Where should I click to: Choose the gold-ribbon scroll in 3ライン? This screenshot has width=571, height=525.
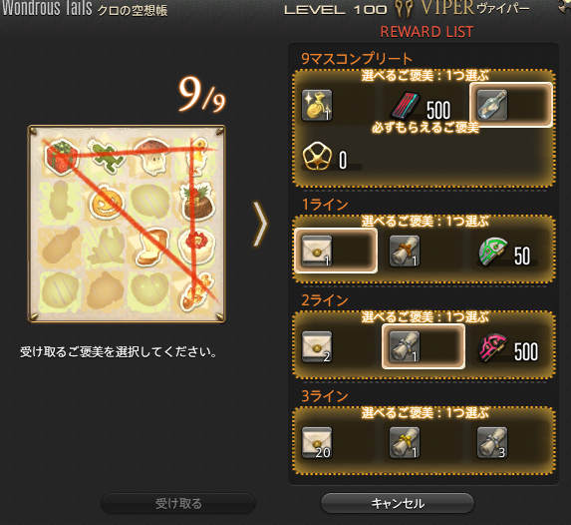[405, 442]
